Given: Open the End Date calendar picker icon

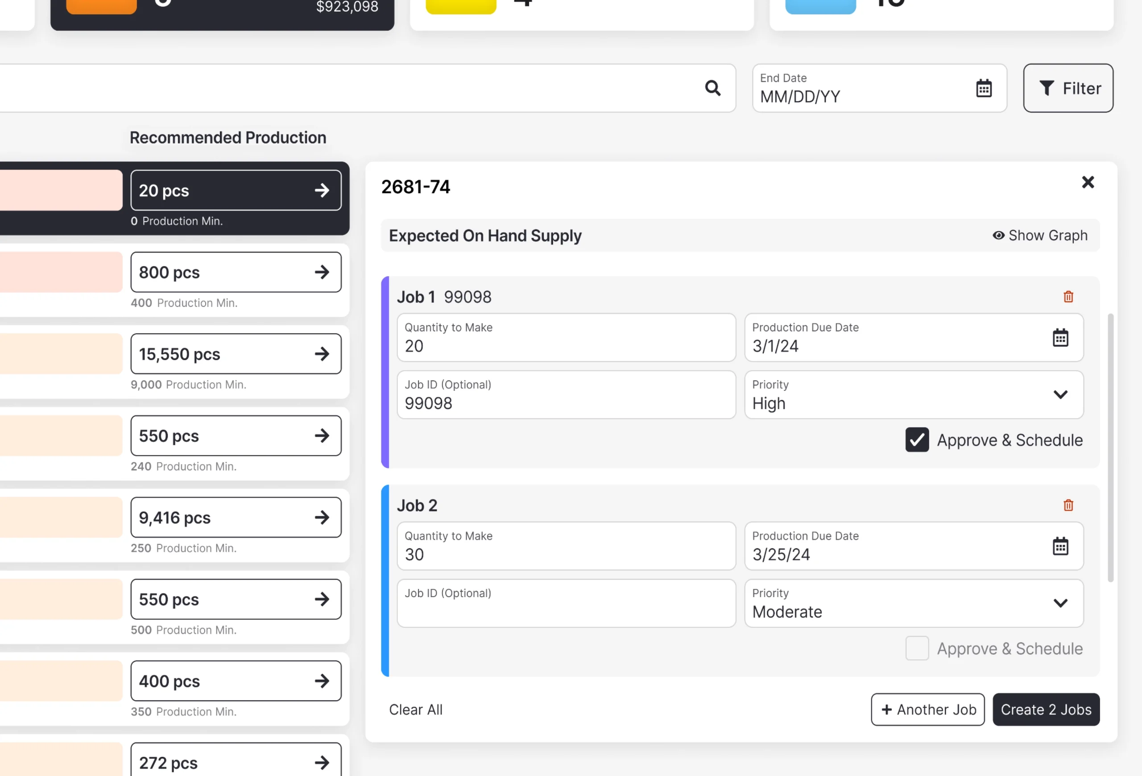Looking at the screenshot, I should (984, 88).
